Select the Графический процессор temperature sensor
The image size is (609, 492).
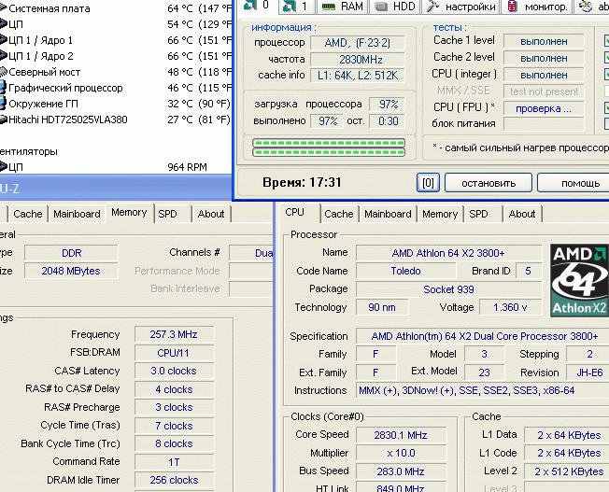point(65,88)
